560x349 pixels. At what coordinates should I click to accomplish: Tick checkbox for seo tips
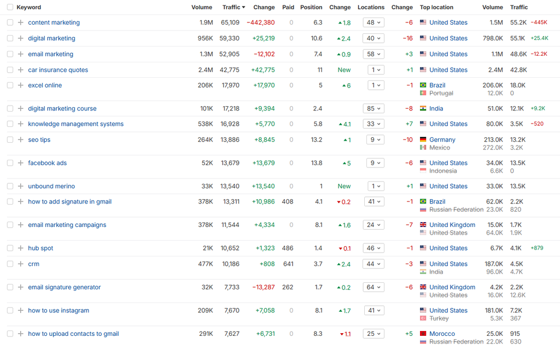[x=10, y=139]
